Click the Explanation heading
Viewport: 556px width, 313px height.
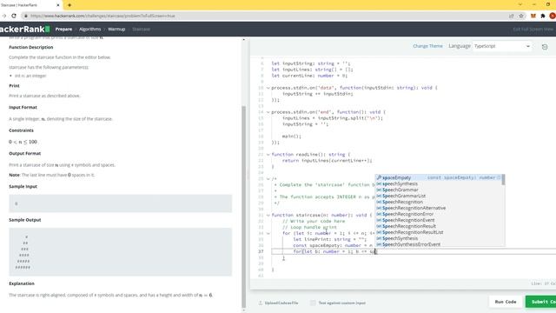(22, 283)
